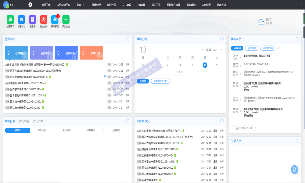This screenshot has width=305, height=183.
Task: Expand the calendar with the down chevron
Action: [180, 72]
